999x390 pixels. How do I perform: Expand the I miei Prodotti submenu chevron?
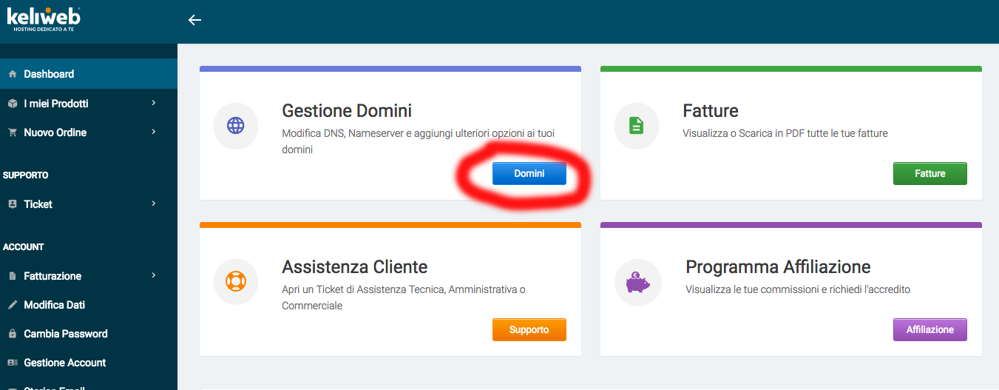(154, 103)
